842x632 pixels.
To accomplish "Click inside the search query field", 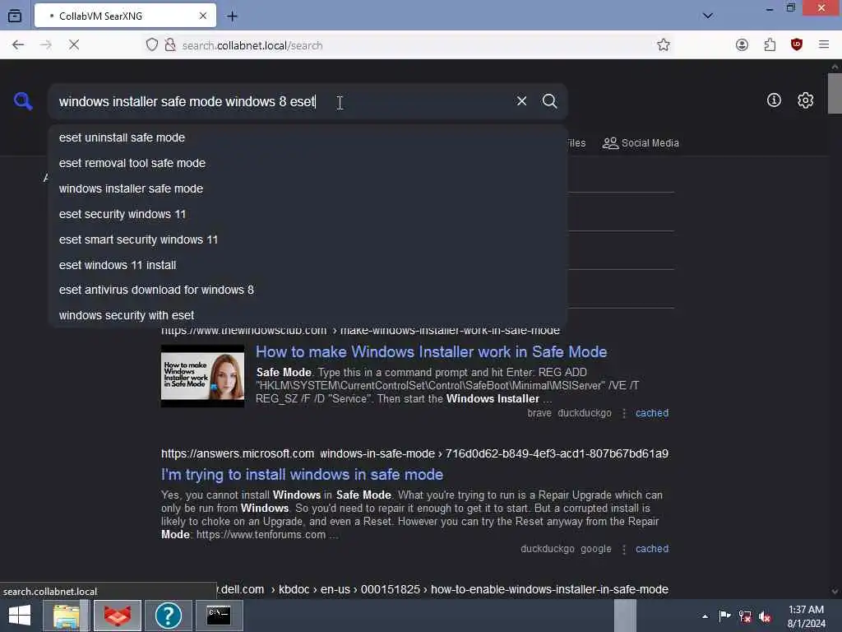I will coord(282,101).
